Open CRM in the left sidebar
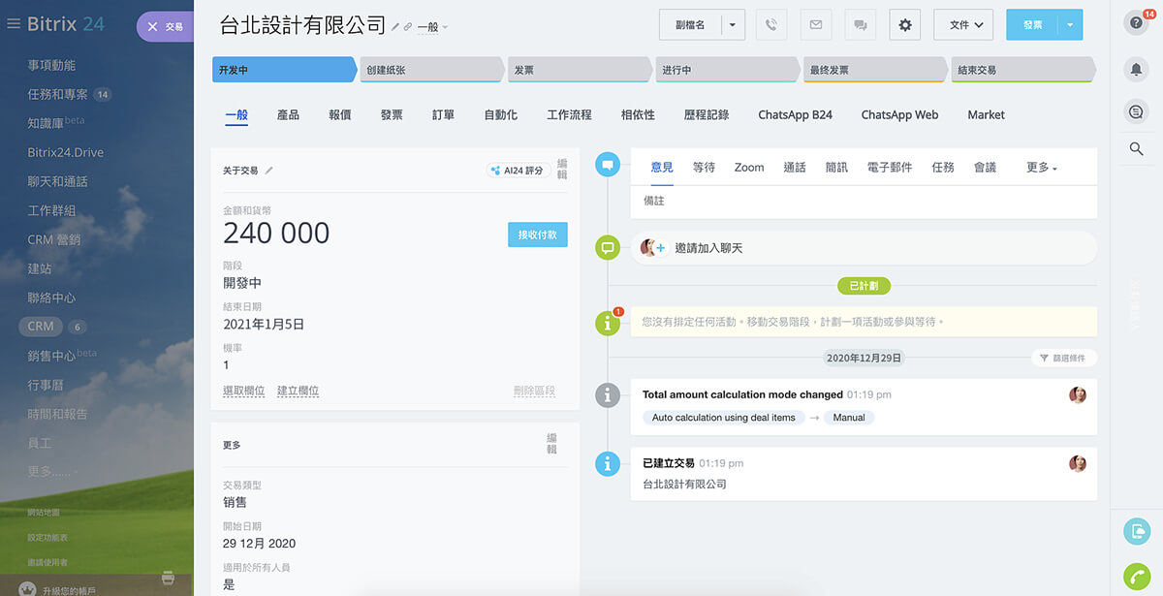Image resolution: width=1163 pixels, height=596 pixels. [41, 327]
